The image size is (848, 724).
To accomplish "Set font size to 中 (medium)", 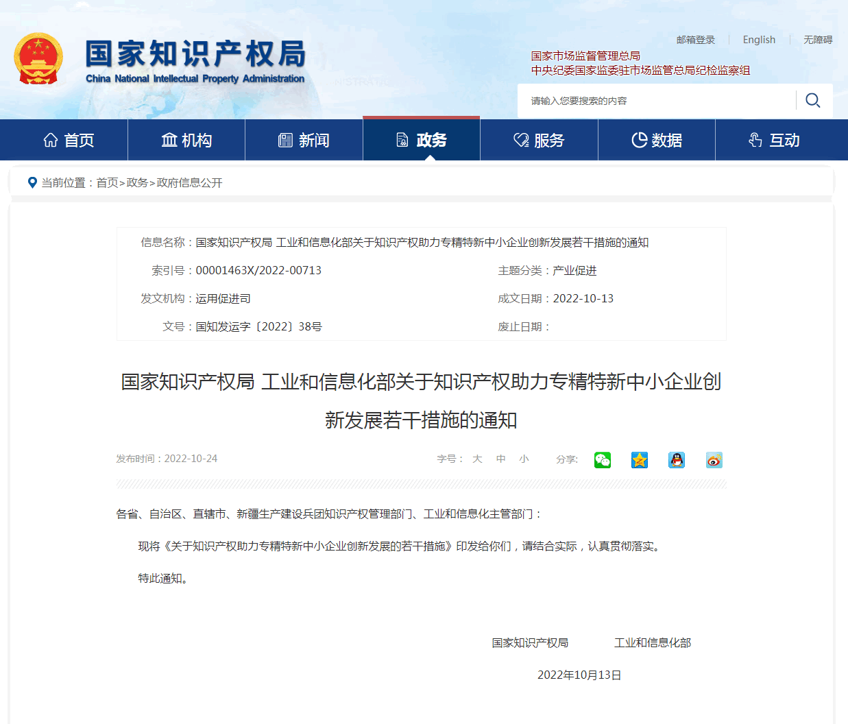I will [501, 459].
